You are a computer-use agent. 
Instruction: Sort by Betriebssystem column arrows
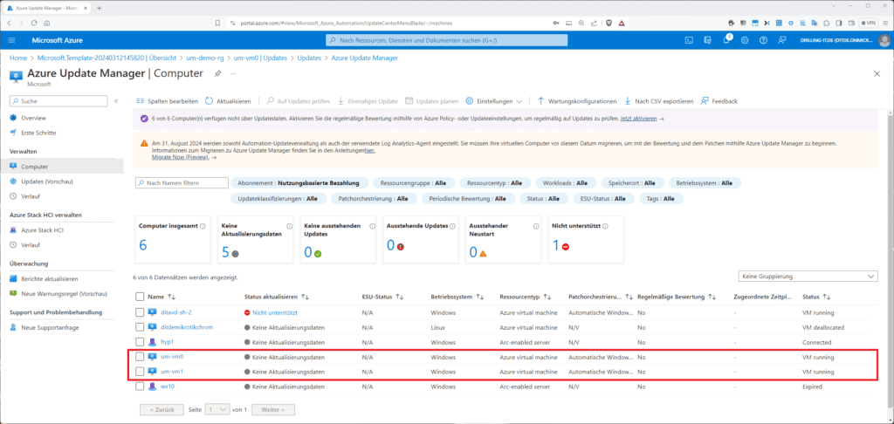(x=480, y=297)
